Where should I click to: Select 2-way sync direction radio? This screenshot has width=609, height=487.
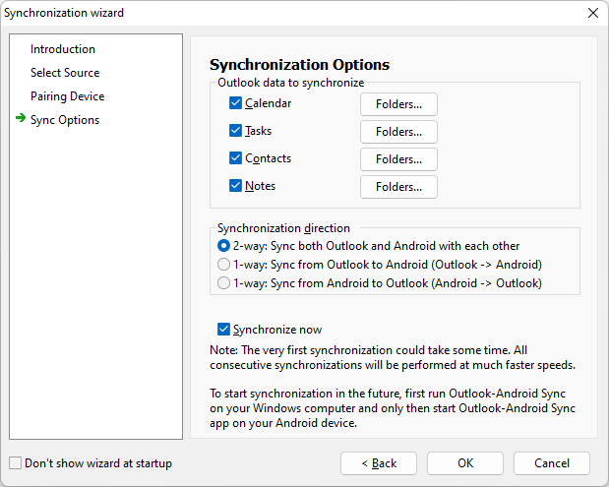click(x=223, y=246)
